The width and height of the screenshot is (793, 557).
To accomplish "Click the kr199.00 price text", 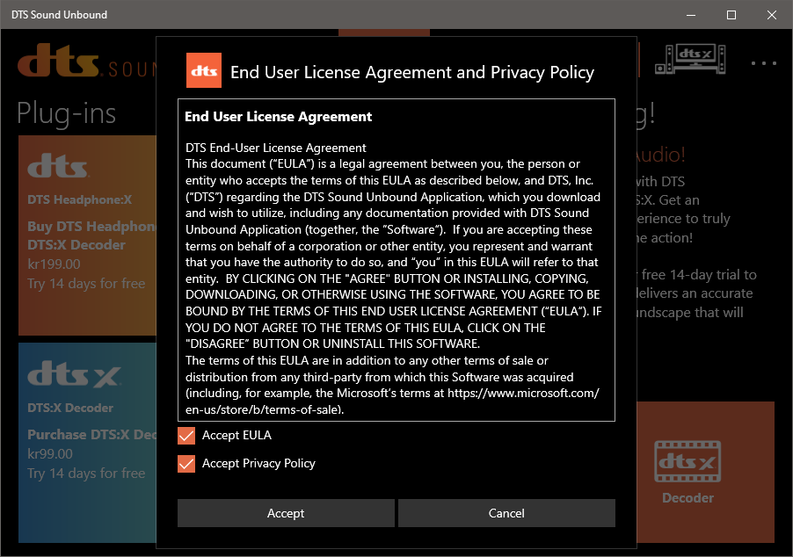I will pos(55,264).
